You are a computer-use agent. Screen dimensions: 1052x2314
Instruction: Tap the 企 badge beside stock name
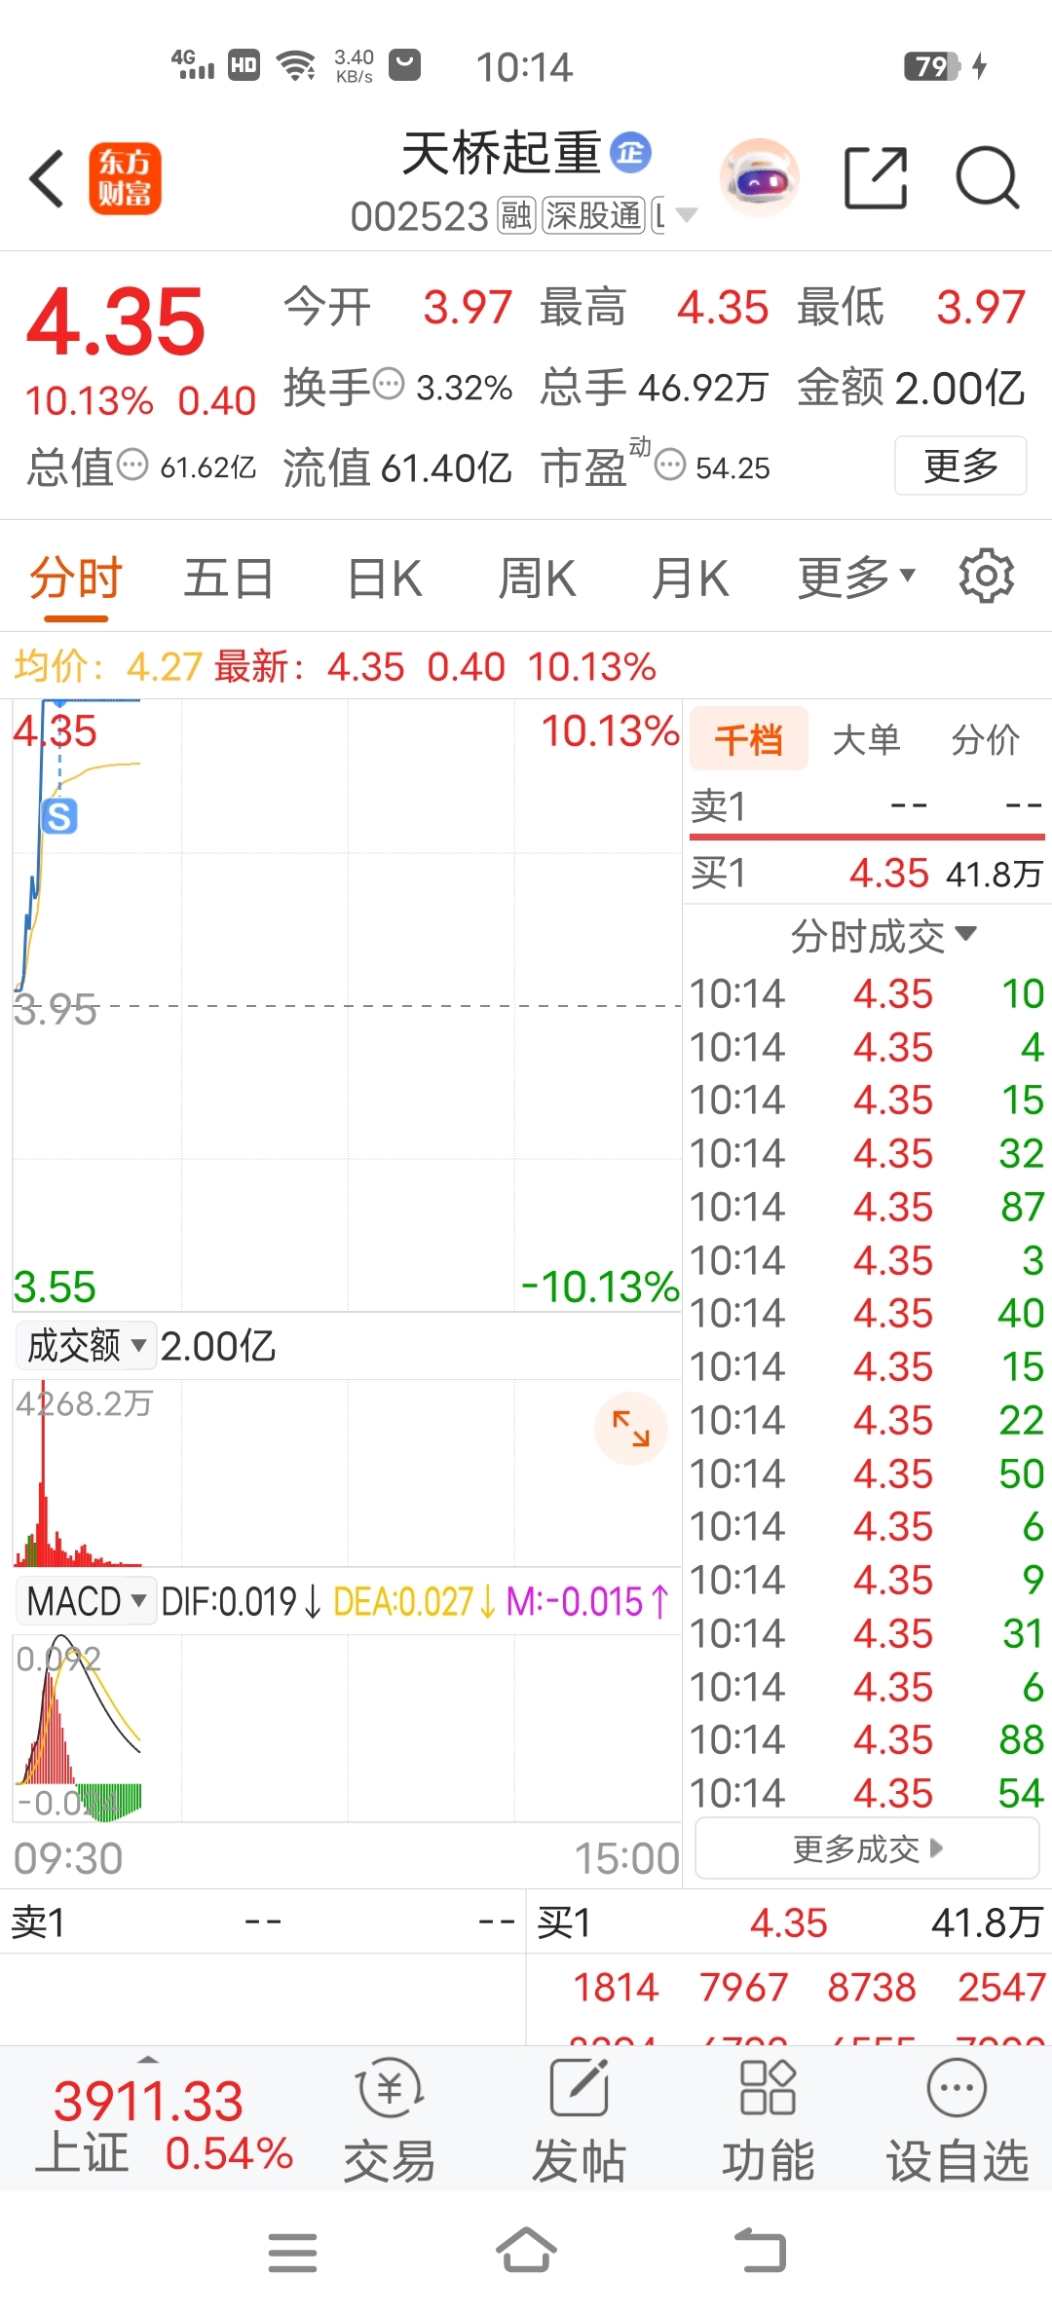630,152
